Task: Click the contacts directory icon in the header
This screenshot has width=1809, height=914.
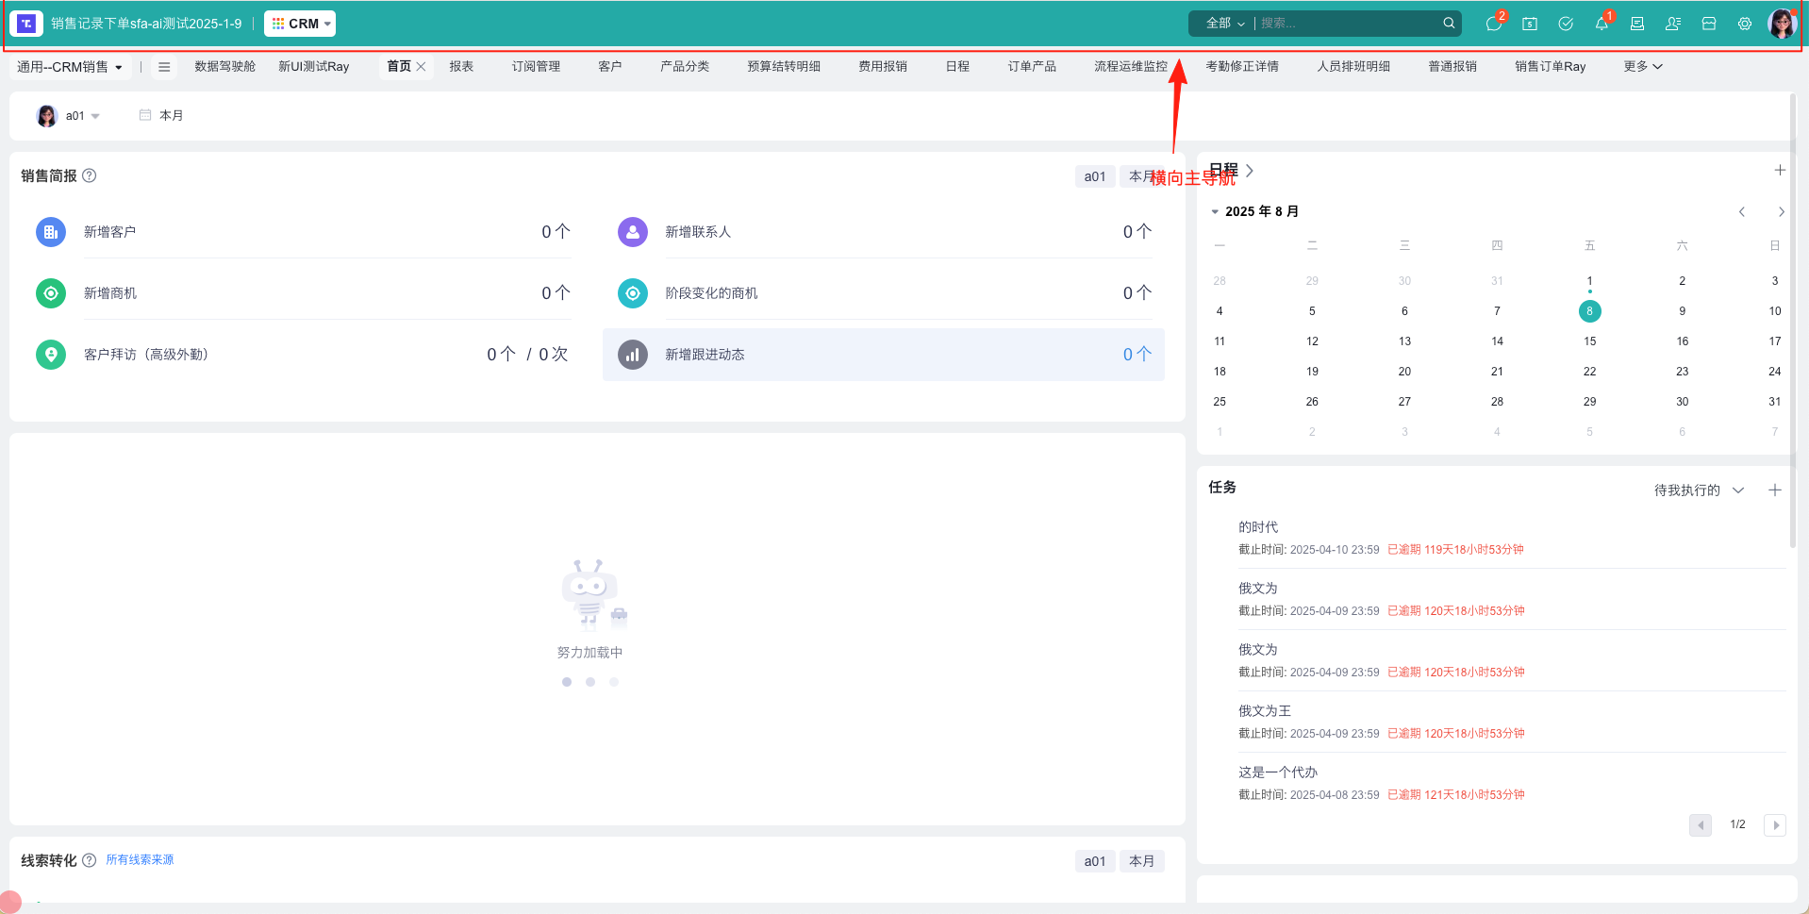Action: click(x=1673, y=24)
